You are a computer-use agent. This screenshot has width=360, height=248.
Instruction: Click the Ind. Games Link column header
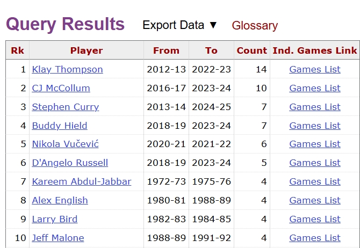[x=315, y=50]
